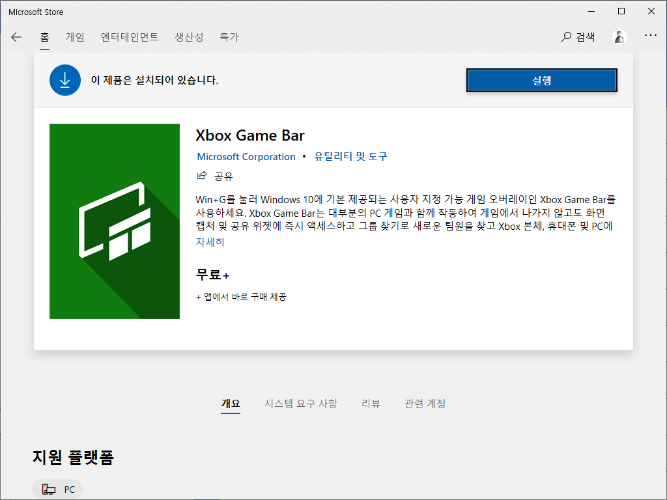Open the 리뷰 tab

371,404
